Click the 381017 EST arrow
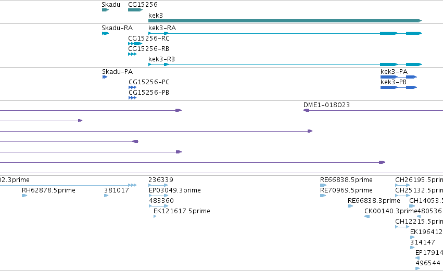Viewport: 443px width, 271px height. coord(106,196)
